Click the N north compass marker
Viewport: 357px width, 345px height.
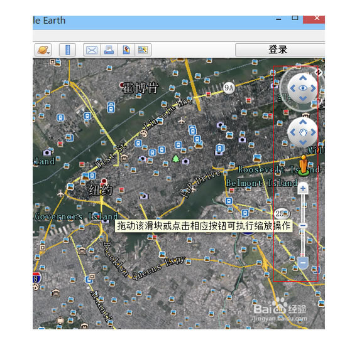[x=319, y=72]
